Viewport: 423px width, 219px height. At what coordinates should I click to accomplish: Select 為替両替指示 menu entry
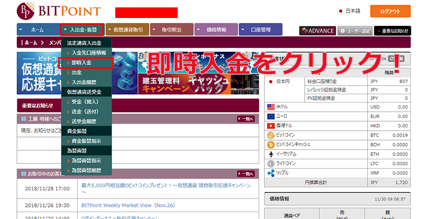86,160
